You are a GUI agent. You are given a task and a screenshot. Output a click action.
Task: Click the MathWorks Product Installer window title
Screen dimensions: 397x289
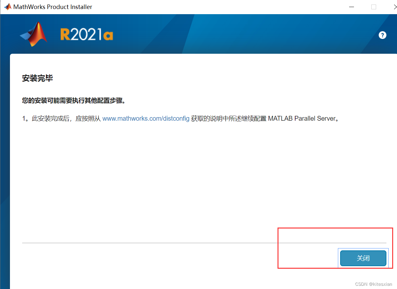(53, 7)
